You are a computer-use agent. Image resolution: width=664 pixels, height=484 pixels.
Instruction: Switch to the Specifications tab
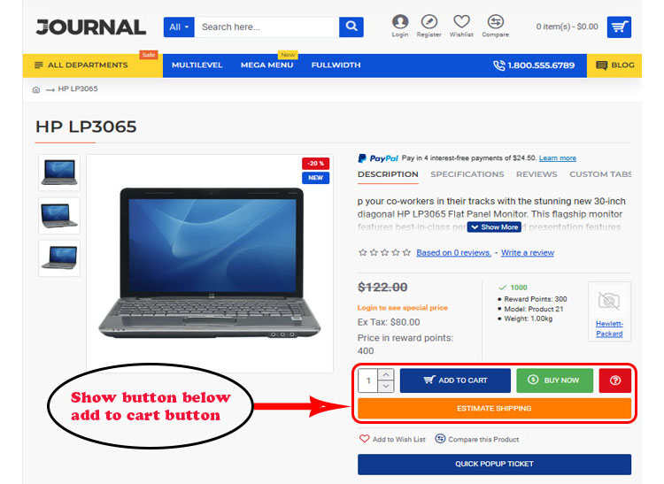pos(467,174)
